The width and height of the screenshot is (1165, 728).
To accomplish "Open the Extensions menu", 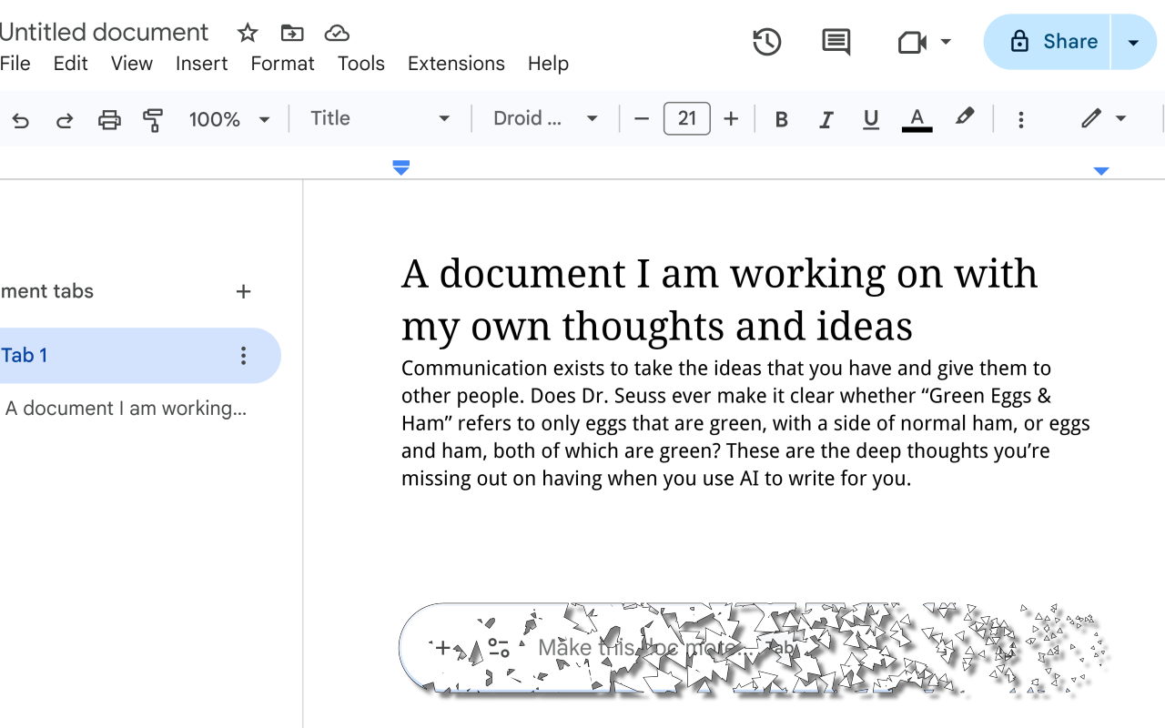I will [456, 64].
